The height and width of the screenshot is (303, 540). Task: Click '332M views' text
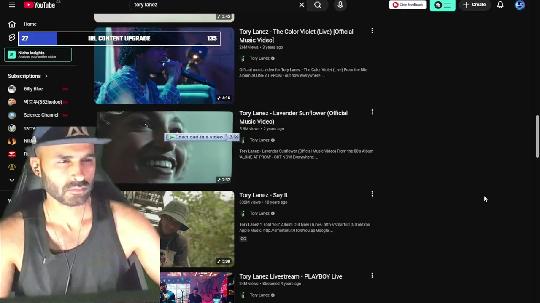[249, 202]
